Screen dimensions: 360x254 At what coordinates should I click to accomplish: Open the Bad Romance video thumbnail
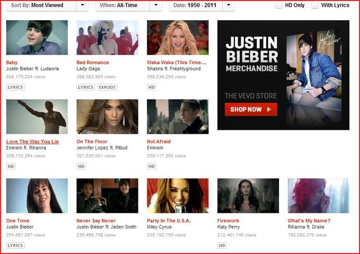coord(107,38)
